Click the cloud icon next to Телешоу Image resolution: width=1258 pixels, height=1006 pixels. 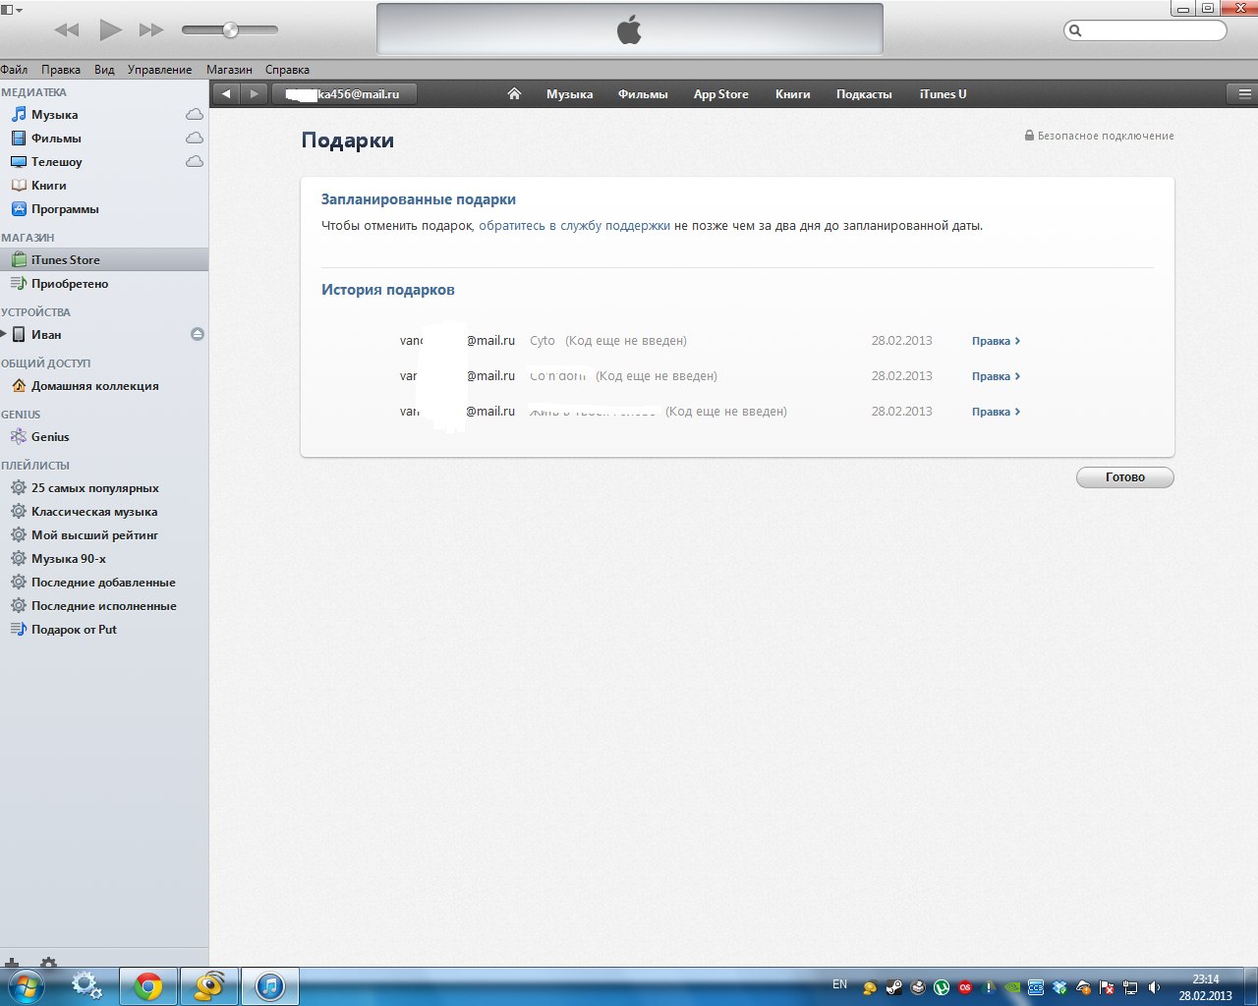tap(195, 162)
